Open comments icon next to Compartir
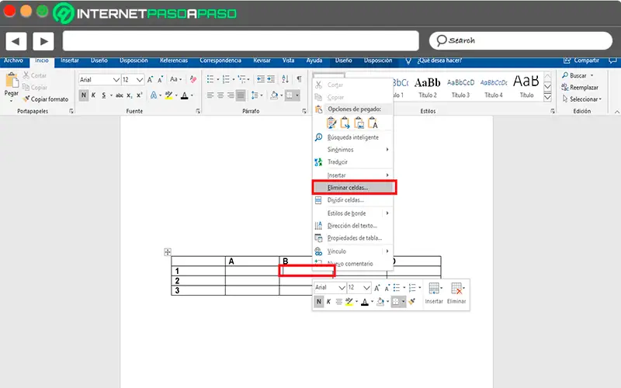 coord(612,61)
